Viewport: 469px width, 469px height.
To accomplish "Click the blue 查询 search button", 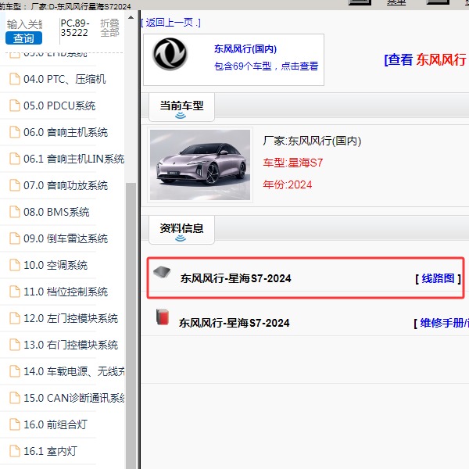I will [23, 38].
